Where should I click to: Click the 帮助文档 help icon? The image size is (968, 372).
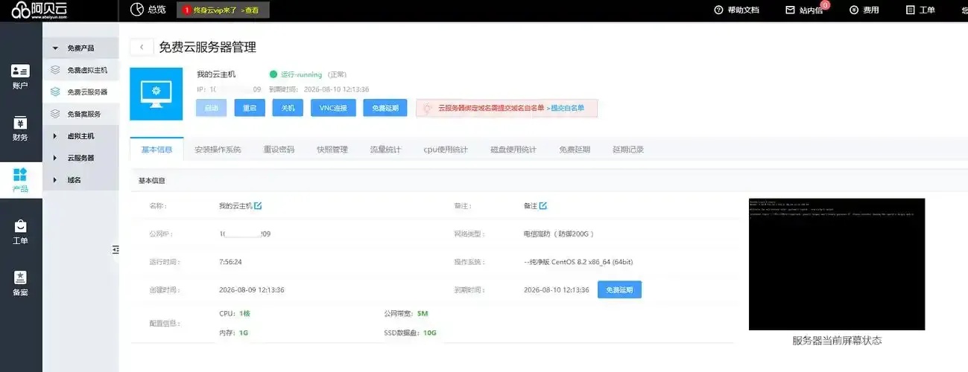[x=718, y=10]
